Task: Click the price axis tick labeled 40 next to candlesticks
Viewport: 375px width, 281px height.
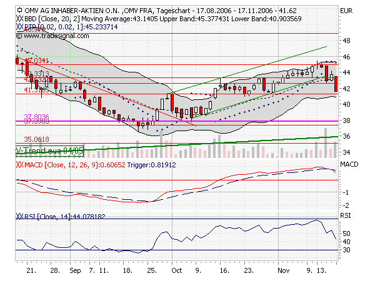Action: pos(346,104)
